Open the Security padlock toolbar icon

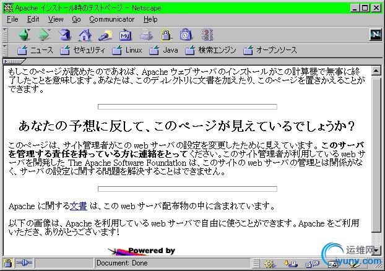166,35
